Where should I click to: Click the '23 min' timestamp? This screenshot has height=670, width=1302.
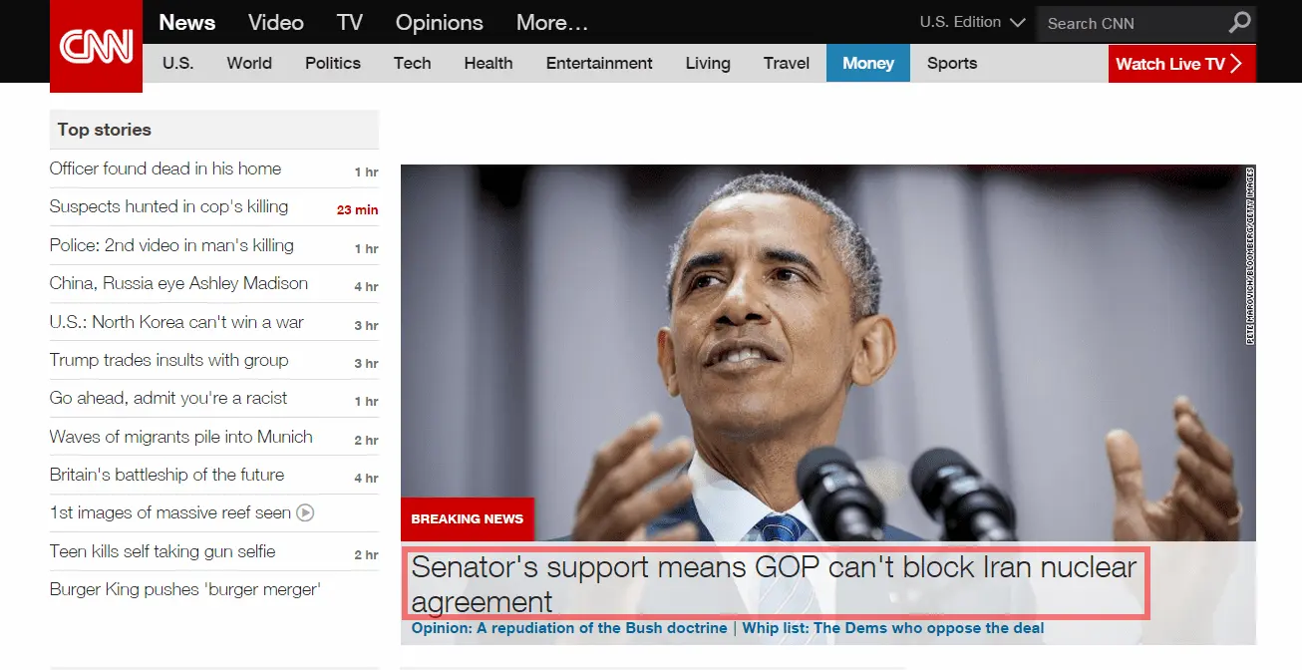357,209
